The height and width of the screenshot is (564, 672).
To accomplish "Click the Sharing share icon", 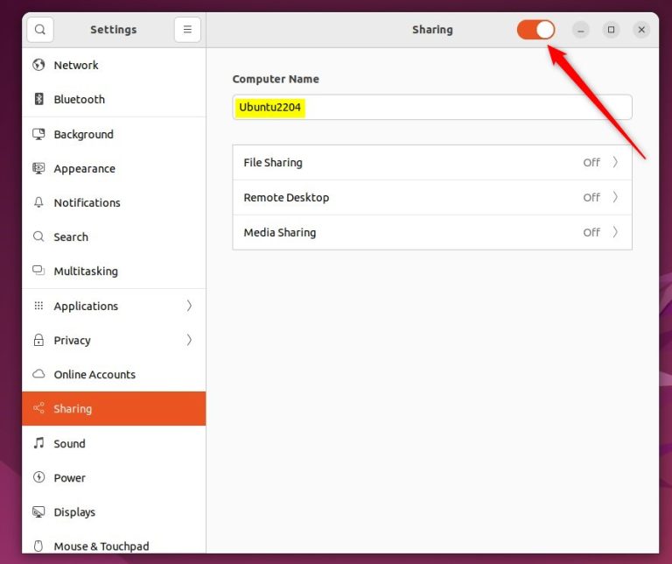I will 38,408.
